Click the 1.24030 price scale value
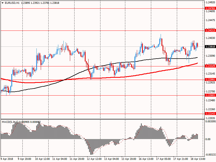This screenshot has width=216, height=162. tap(210, 38)
